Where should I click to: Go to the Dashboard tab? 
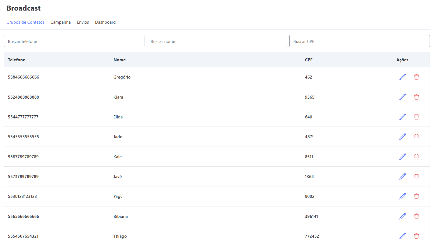pyautogui.click(x=105, y=22)
